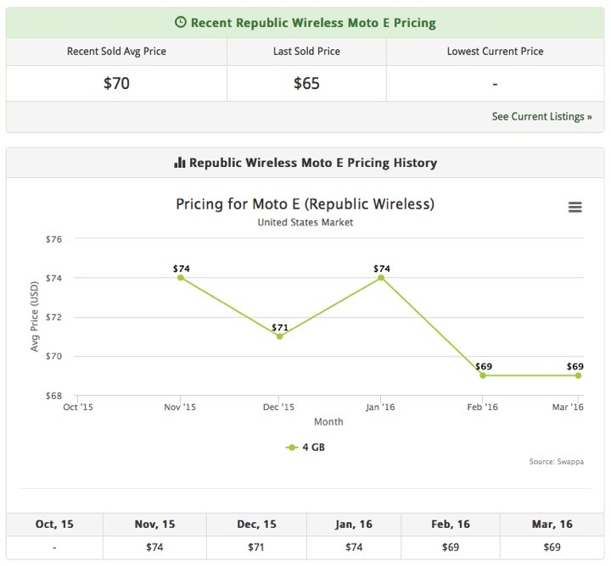Click the $65 last sold value
This screenshot has height=566, width=611.
click(306, 83)
